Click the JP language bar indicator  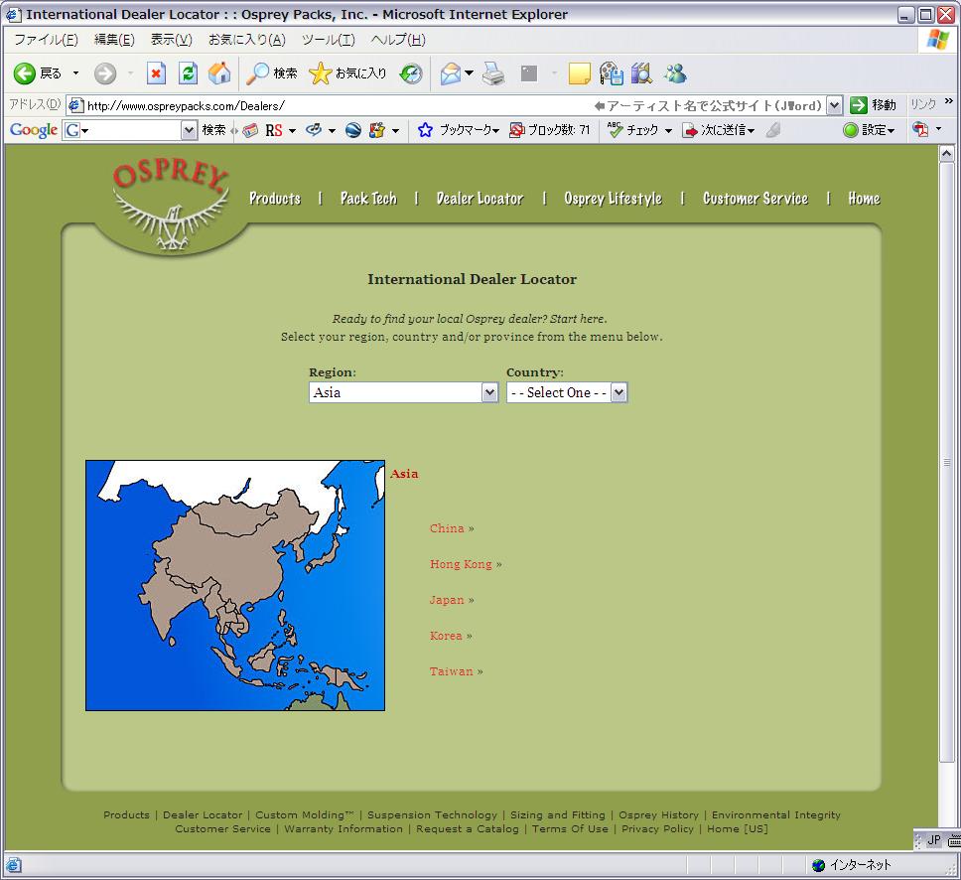point(933,840)
